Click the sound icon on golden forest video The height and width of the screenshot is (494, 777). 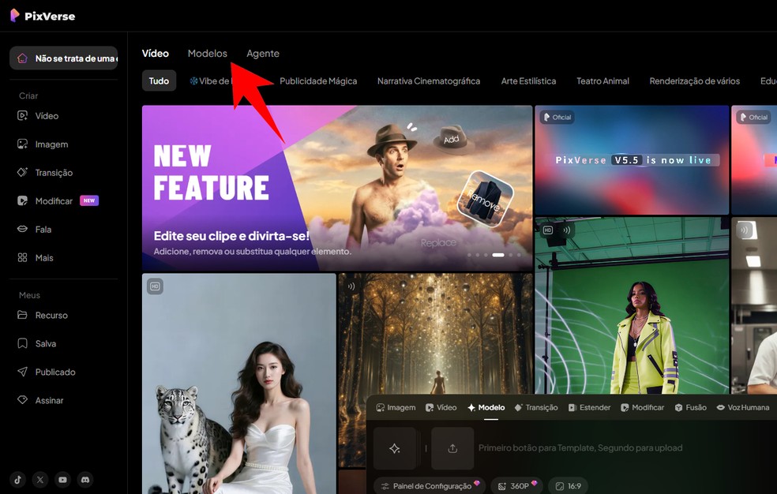pos(351,286)
